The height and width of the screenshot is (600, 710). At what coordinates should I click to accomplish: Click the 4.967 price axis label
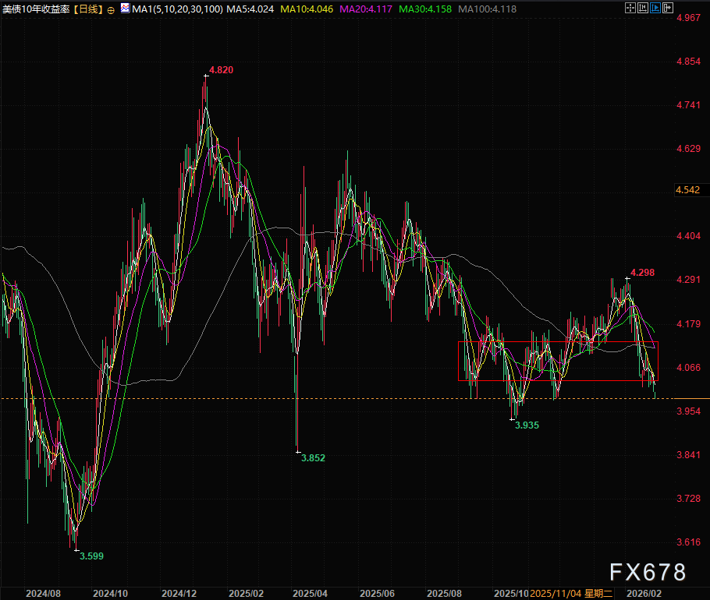pos(688,18)
